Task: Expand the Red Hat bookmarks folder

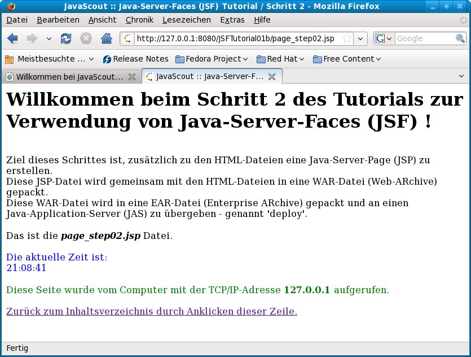Action: [280, 59]
